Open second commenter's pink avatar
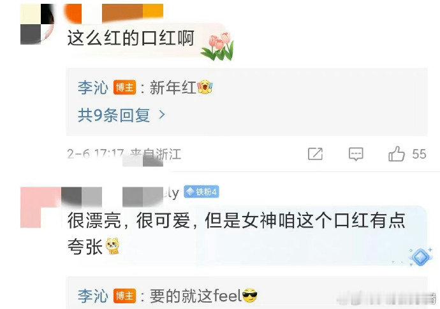The height and width of the screenshot is (309, 440). 41,207
